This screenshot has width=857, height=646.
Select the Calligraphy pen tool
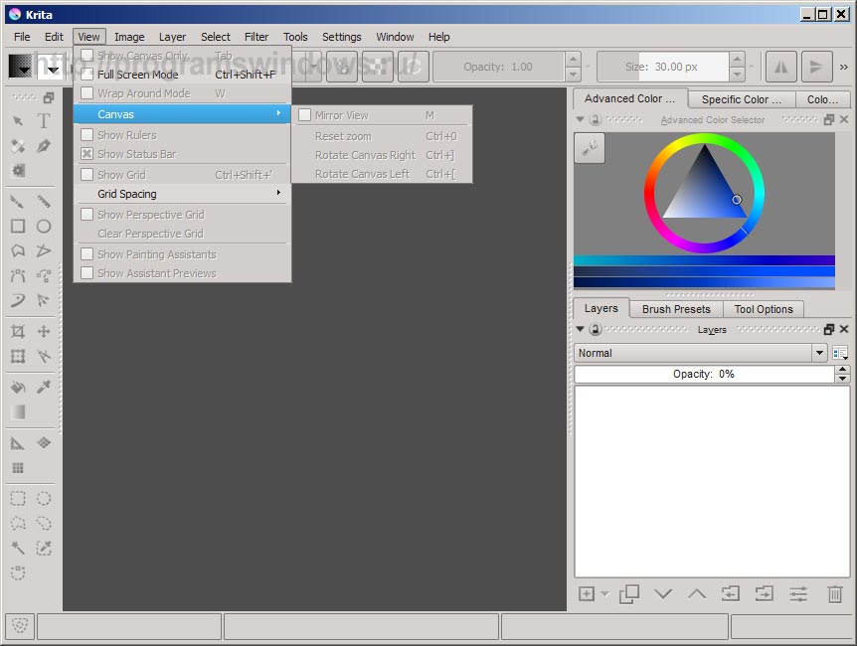[44, 146]
